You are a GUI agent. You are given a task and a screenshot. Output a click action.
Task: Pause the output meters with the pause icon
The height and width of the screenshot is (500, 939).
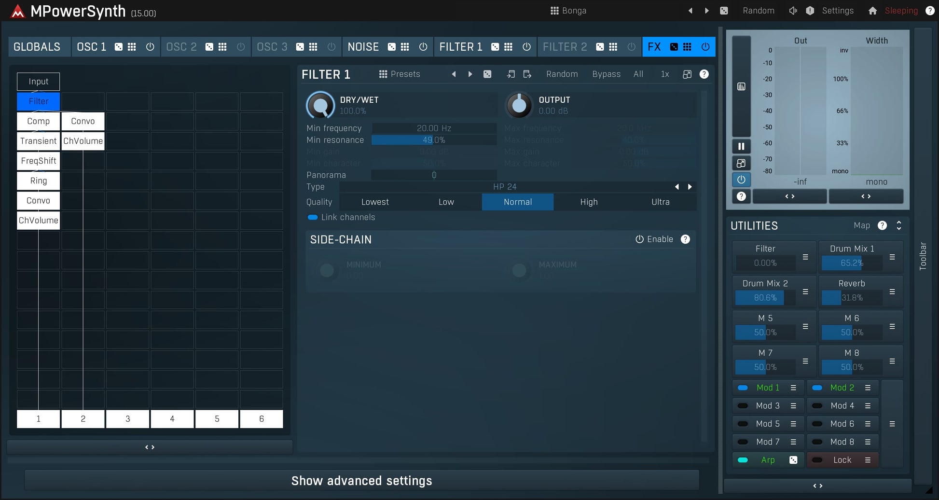pyautogui.click(x=741, y=146)
